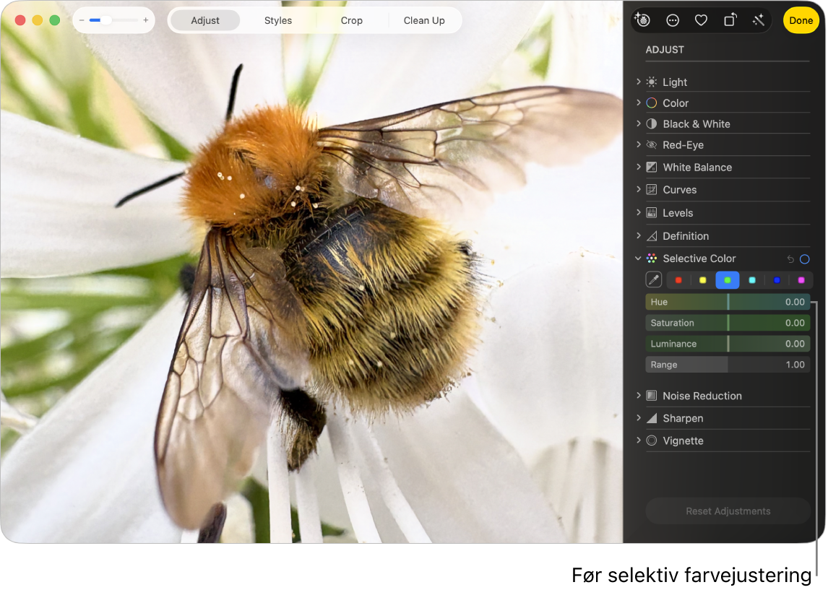Click the auto-enhance magic wand icon

(x=758, y=20)
